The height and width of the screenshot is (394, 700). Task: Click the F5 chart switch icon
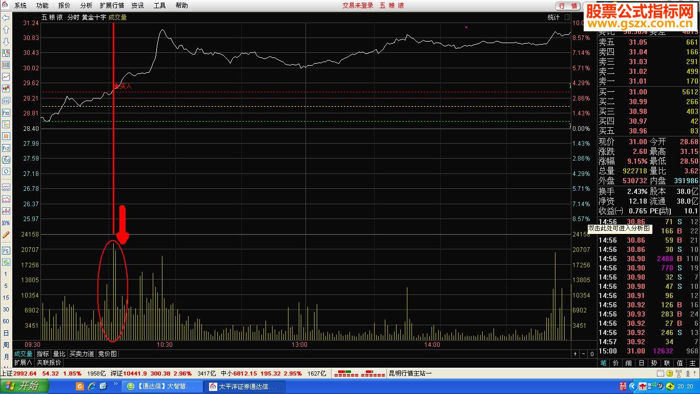click(x=6, y=251)
